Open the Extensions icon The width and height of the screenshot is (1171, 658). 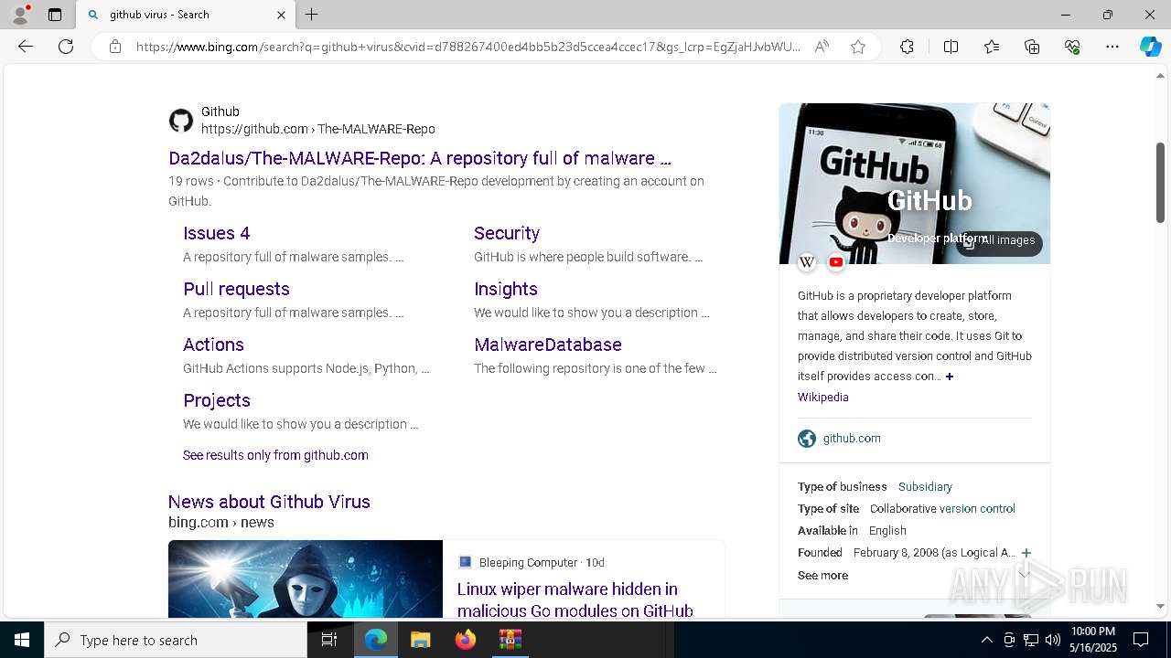[907, 47]
